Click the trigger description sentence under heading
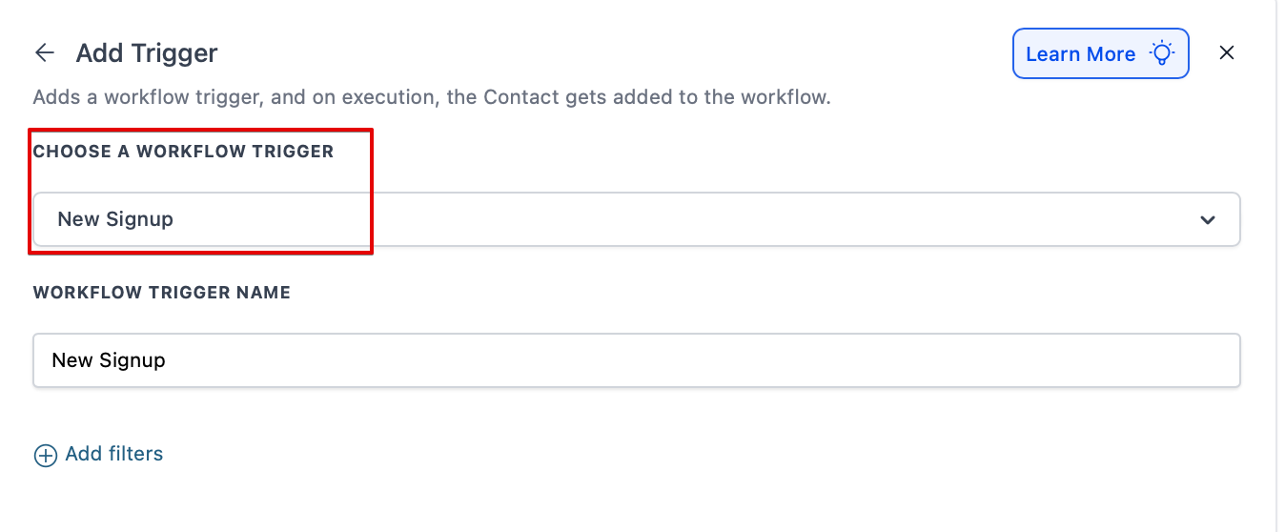The width and height of the screenshot is (1285, 532). coord(431,97)
